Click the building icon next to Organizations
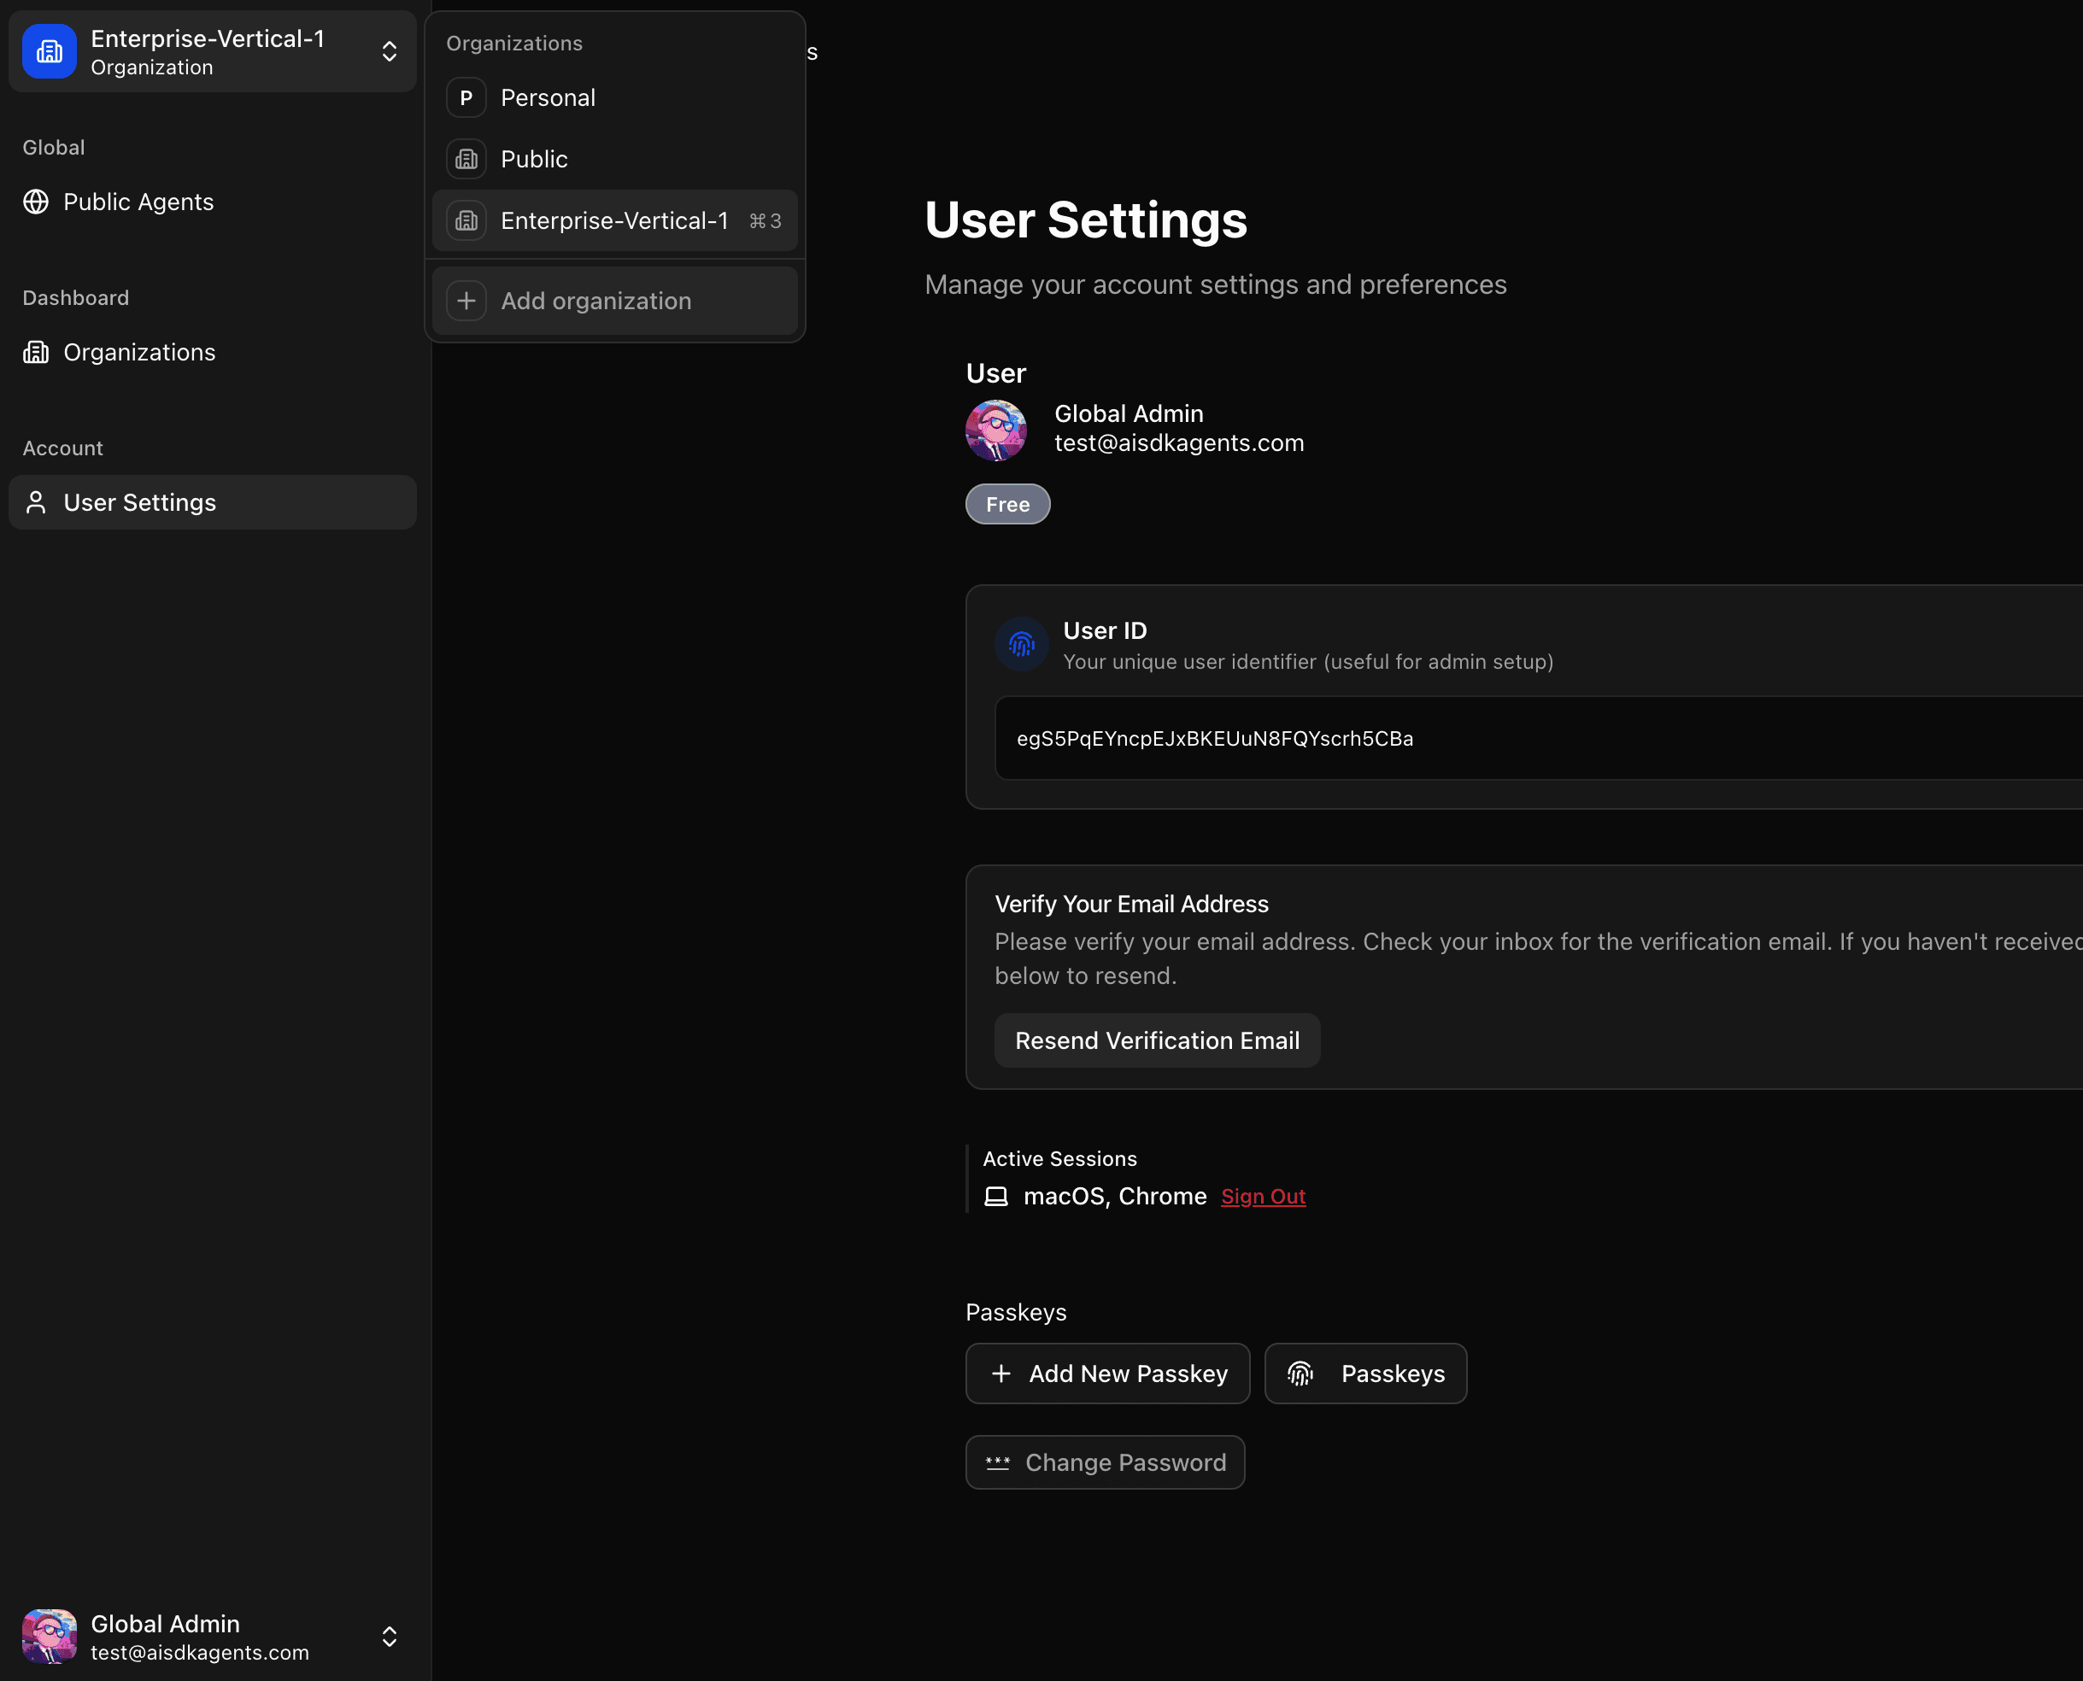Image resolution: width=2083 pixels, height=1681 pixels. (36, 353)
